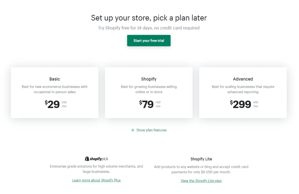Click the Basic plan heading
This screenshot has width=299, height=194.
pos(55,79)
